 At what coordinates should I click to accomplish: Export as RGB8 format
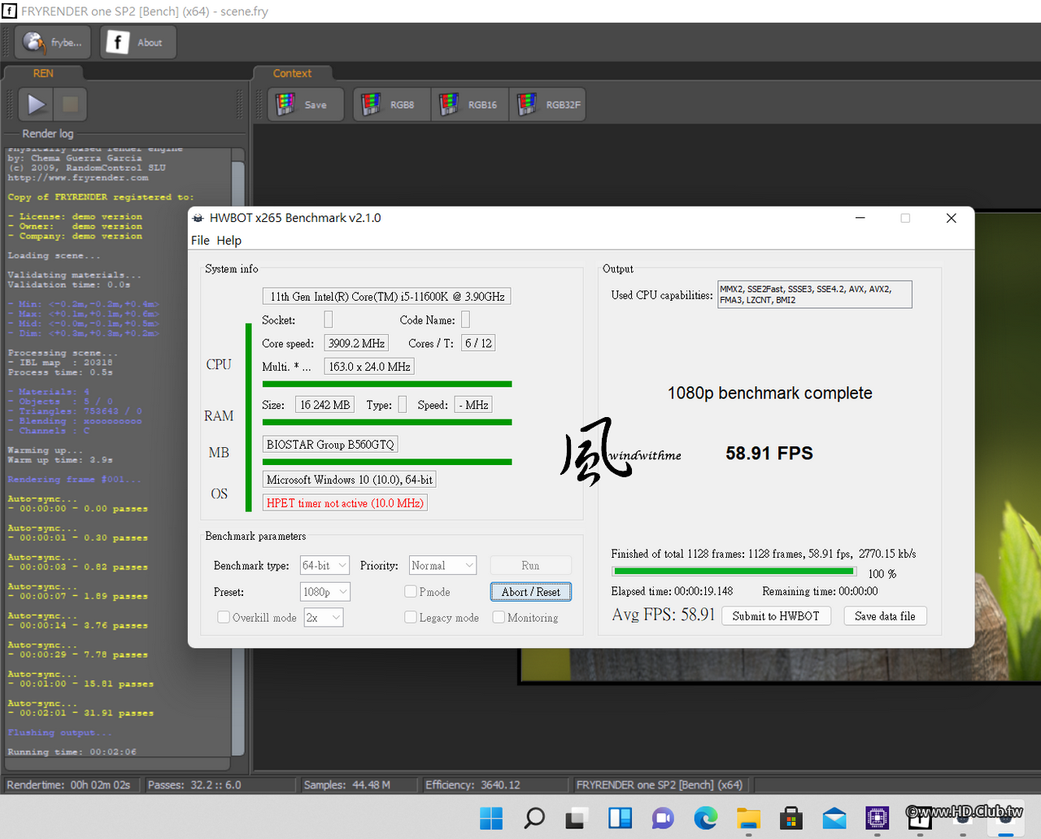(392, 105)
